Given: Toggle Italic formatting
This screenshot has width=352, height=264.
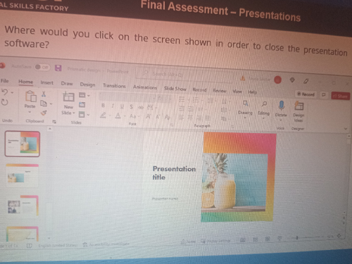Looking at the screenshot, I should (113, 106).
